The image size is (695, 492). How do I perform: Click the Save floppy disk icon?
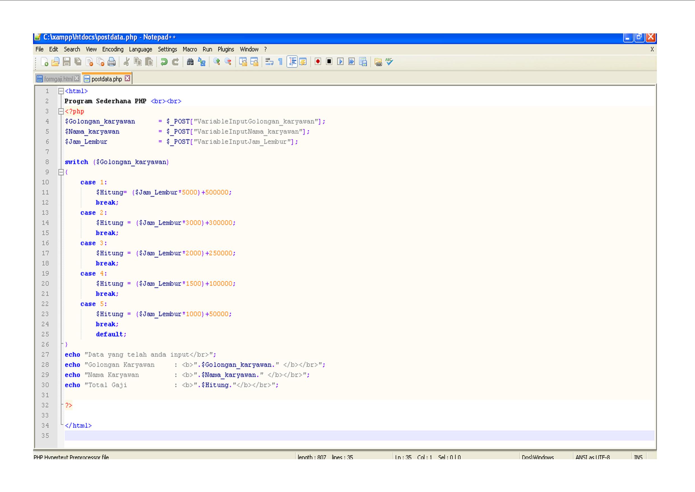pyautogui.click(x=67, y=62)
